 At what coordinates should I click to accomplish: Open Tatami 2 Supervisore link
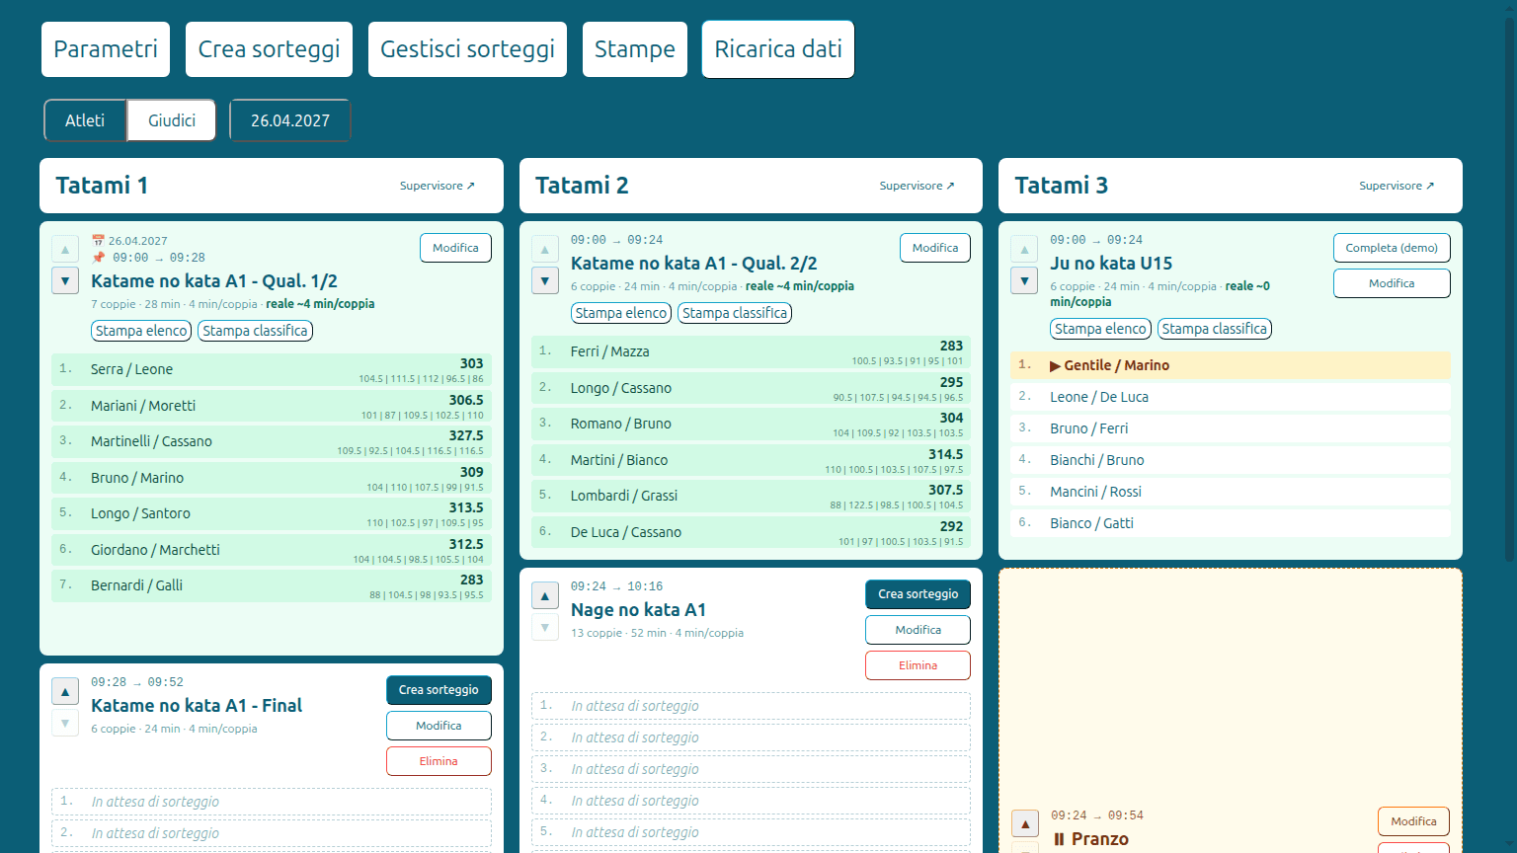pos(918,186)
